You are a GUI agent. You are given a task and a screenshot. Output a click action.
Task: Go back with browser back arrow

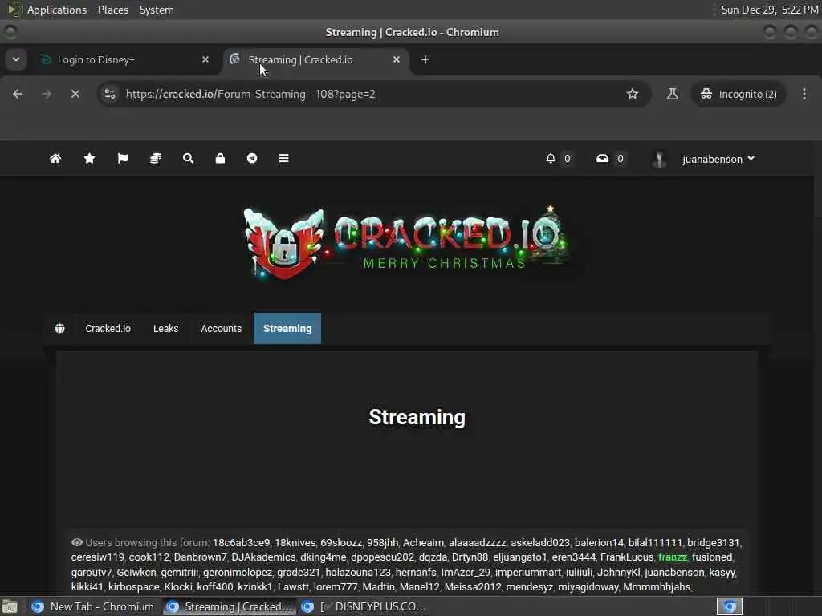click(x=18, y=94)
